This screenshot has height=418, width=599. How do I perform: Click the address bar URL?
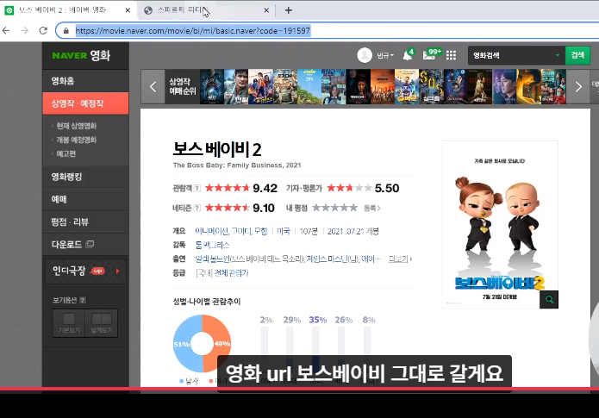point(193,30)
